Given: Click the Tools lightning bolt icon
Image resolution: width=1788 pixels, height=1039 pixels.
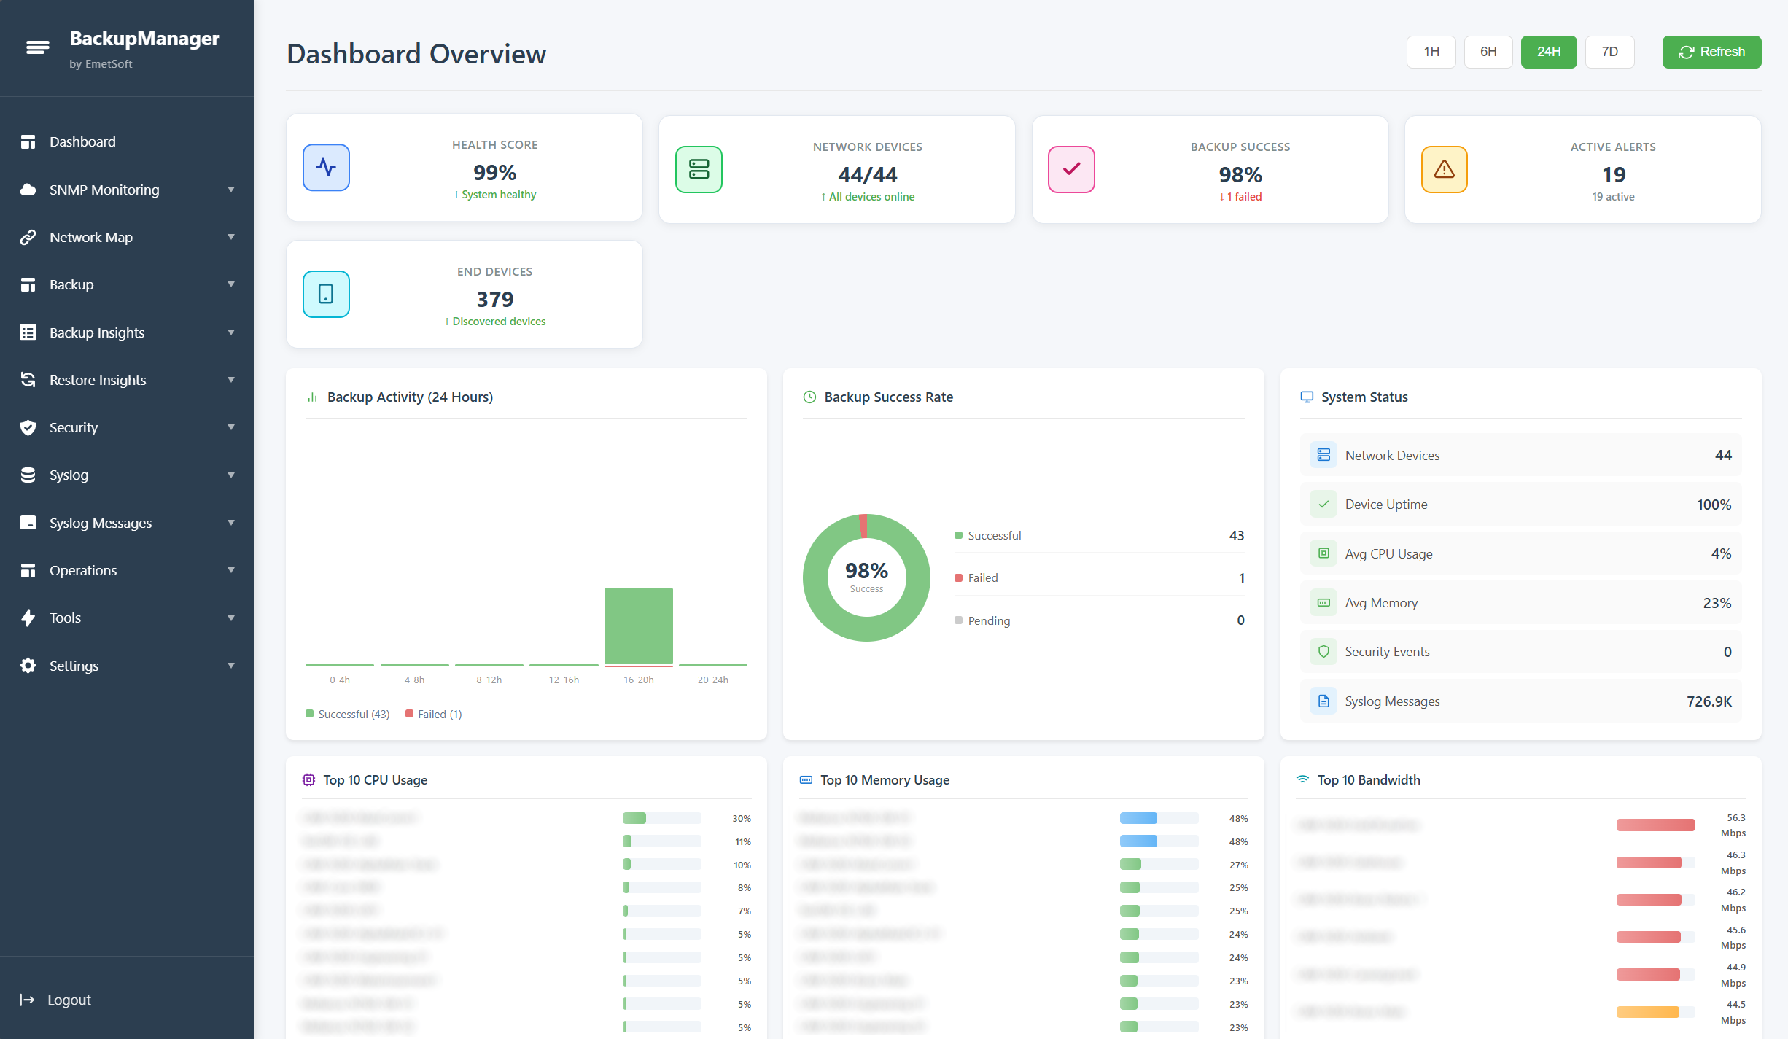Looking at the screenshot, I should click(28, 618).
